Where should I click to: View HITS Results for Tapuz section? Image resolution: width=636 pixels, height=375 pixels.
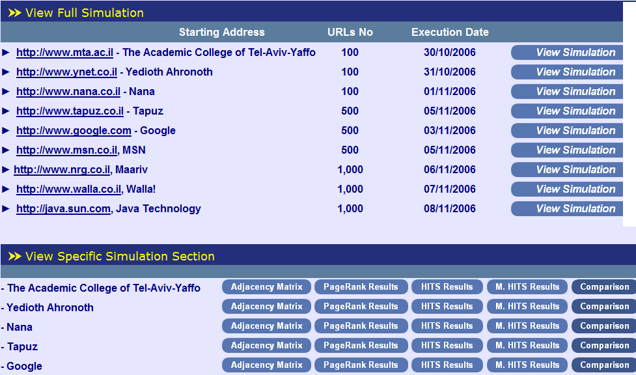point(447,345)
